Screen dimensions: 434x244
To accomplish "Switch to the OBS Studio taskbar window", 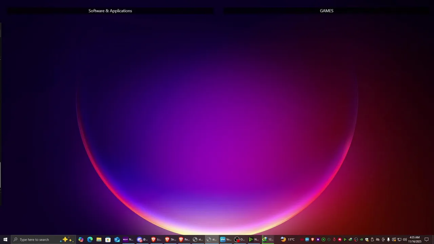I will (x=239, y=240).
